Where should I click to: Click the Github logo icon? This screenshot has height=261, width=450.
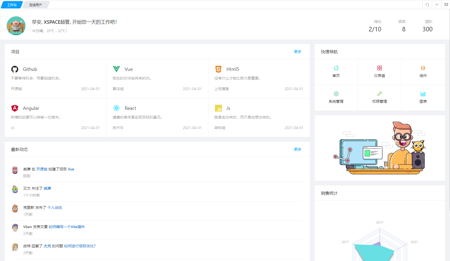coord(15,69)
